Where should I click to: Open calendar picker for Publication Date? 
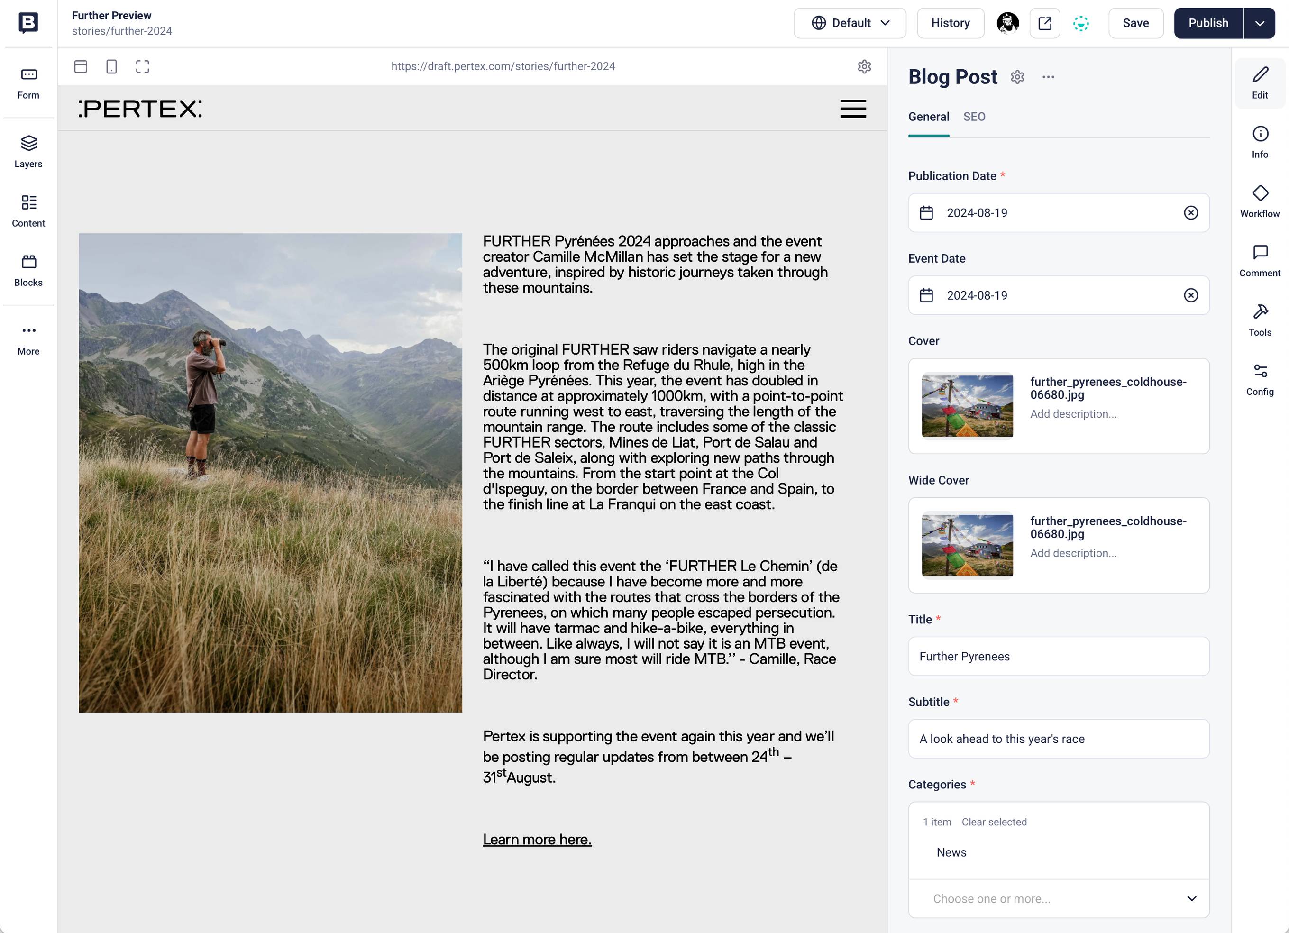tap(926, 212)
